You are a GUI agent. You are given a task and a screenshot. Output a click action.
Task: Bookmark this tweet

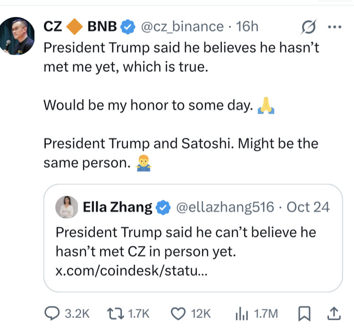(x=304, y=313)
